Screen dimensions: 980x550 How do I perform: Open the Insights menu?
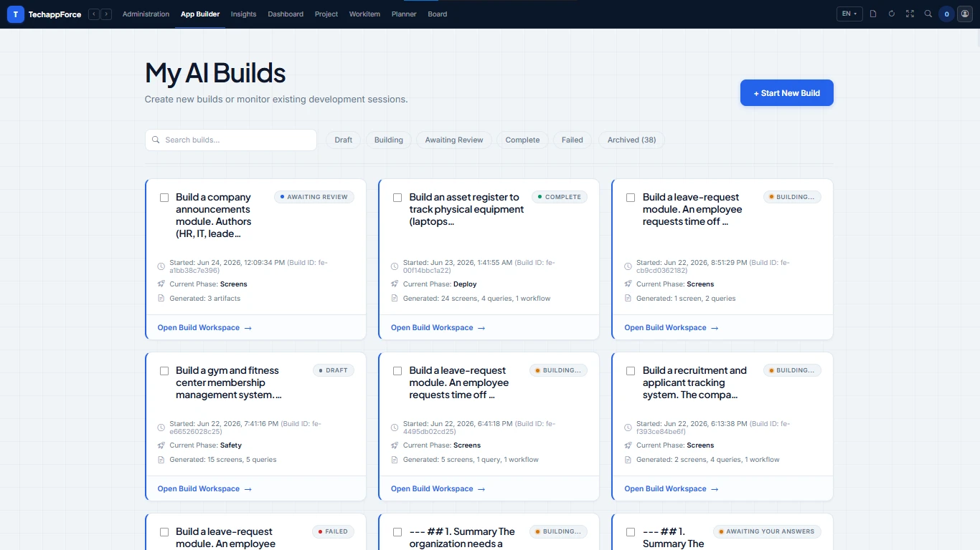243,14
